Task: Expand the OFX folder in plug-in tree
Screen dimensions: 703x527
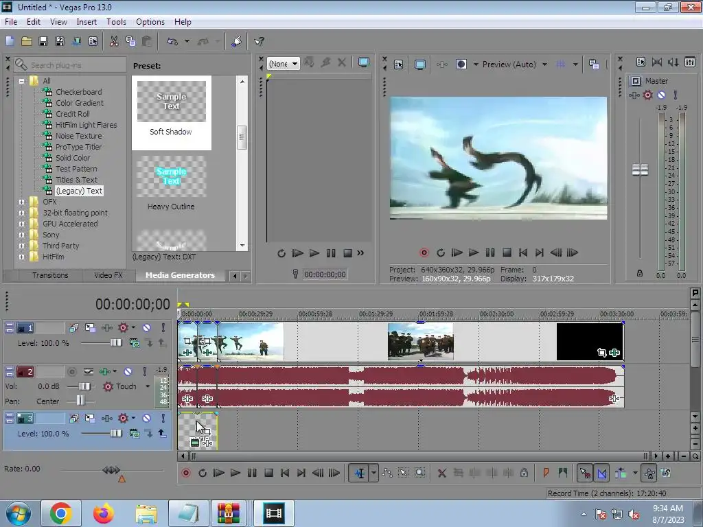Action: pos(22,202)
